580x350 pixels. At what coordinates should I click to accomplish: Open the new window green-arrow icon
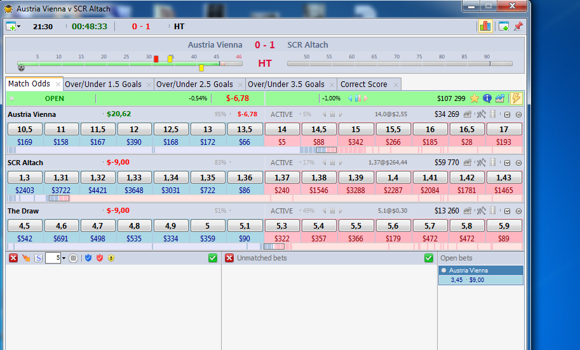pyautogui.click(x=503, y=26)
